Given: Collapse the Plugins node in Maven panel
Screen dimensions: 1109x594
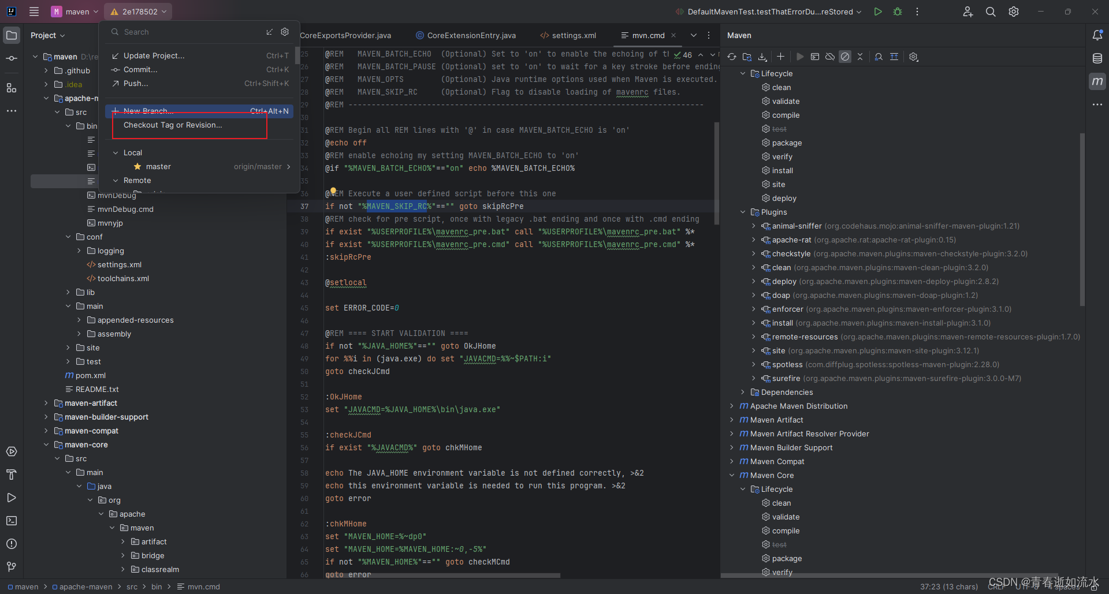Looking at the screenshot, I should tap(743, 212).
